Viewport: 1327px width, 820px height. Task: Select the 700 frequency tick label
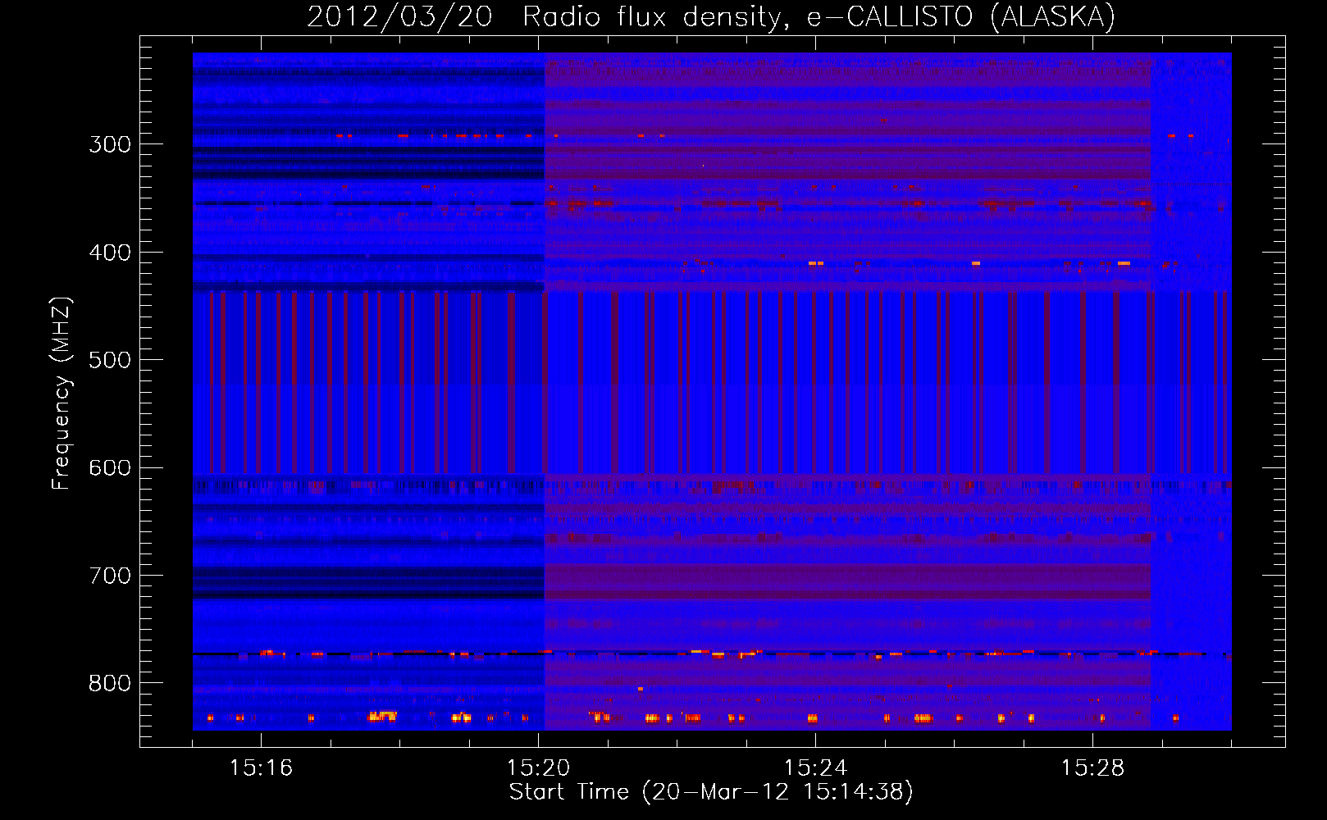(x=110, y=576)
